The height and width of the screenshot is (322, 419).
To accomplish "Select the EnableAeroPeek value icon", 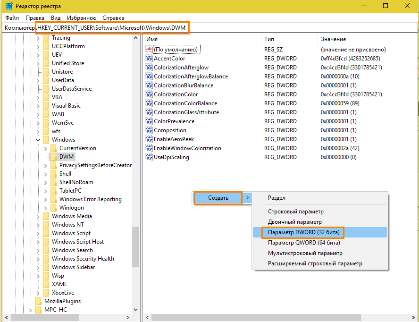I will coord(149,139).
